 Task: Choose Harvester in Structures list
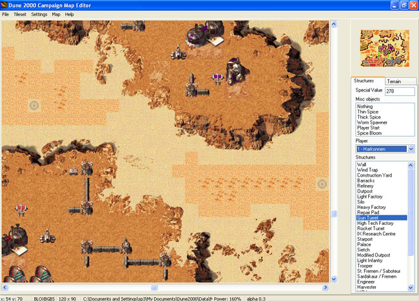(367, 287)
